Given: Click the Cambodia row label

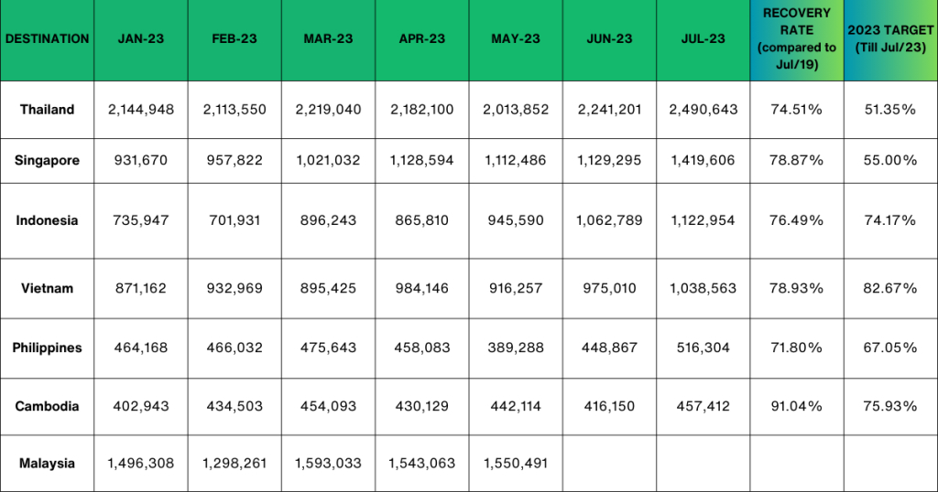Looking at the screenshot, I should pos(47,406).
